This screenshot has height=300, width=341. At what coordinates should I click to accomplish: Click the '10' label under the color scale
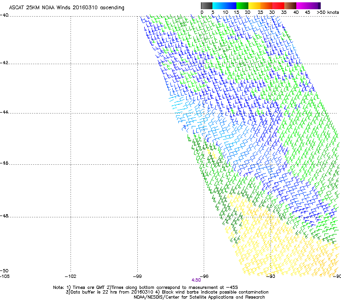pyautogui.click(x=225, y=12)
